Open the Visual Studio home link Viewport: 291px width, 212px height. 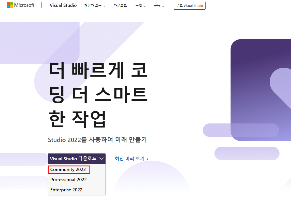coord(63,5)
